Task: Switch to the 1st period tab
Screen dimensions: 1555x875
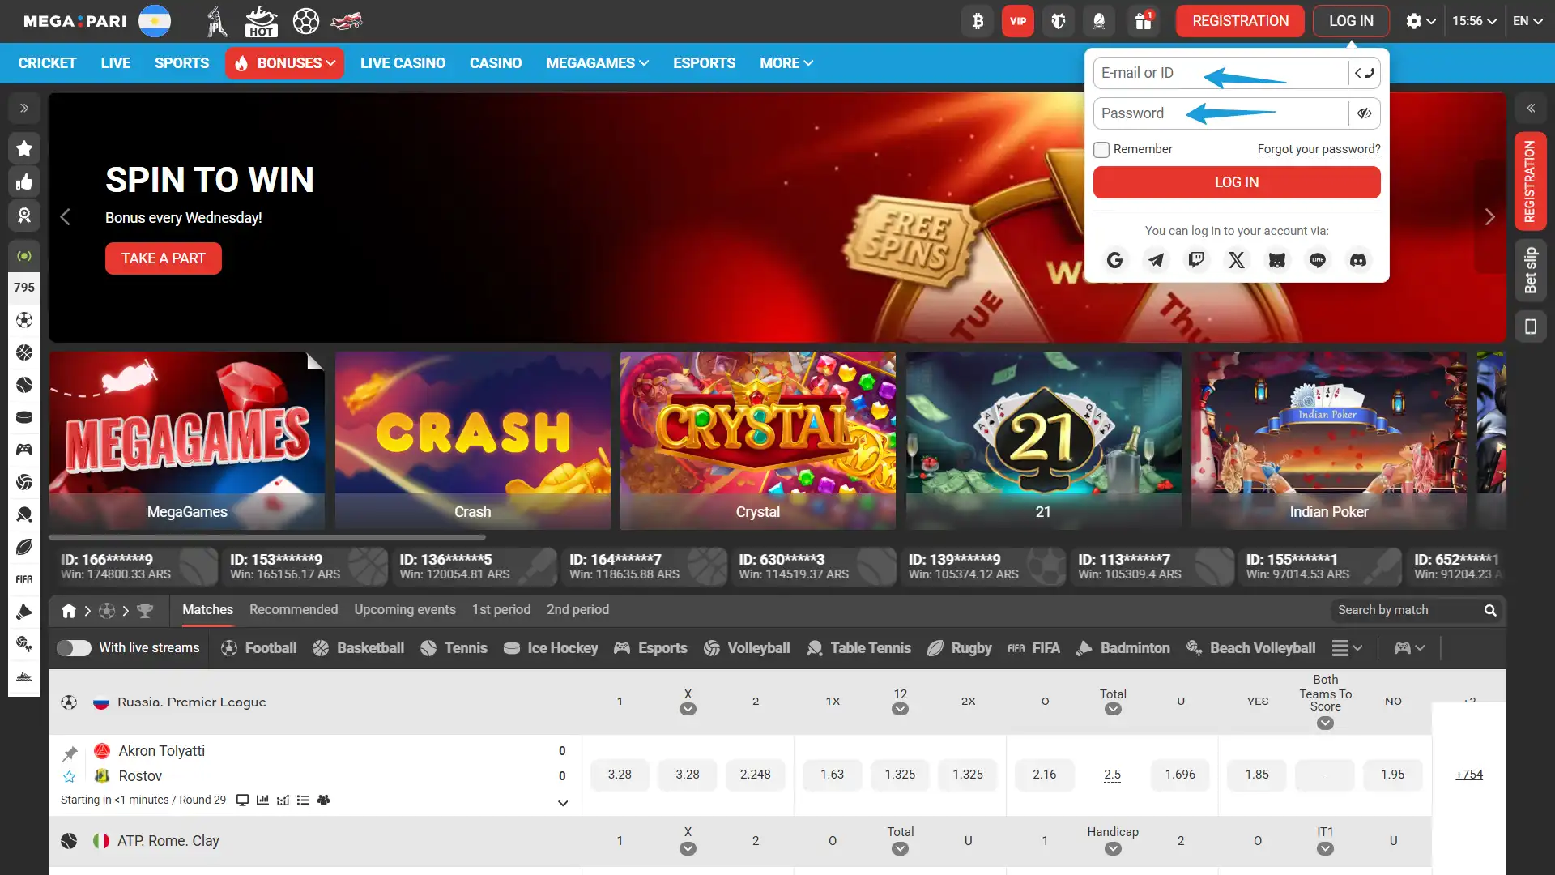Action: (x=501, y=610)
